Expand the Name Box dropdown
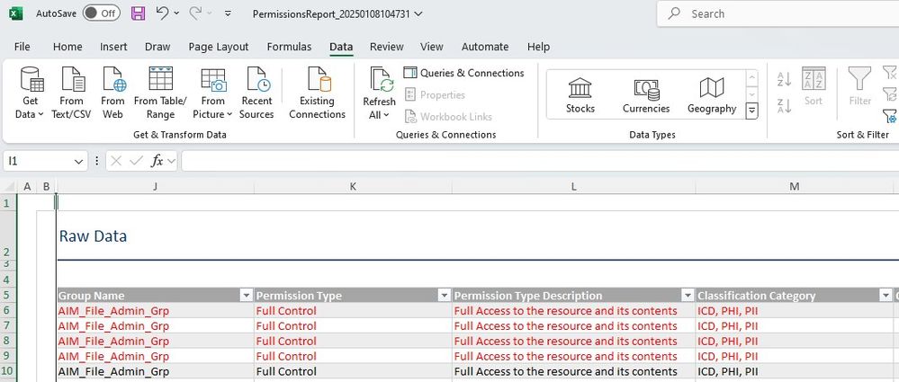Screen dimensions: 899x382 click(x=79, y=161)
